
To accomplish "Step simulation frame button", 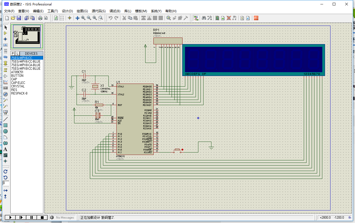I will (x=21, y=217).
